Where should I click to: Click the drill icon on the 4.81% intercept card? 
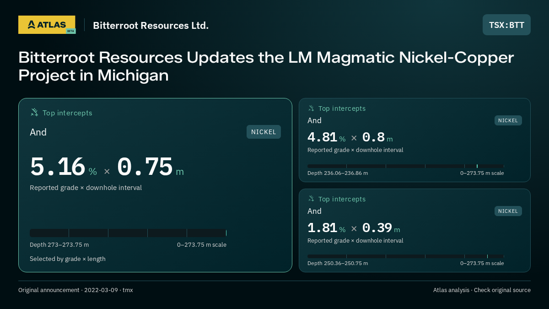pyautogui.click(x=311, y=108)
